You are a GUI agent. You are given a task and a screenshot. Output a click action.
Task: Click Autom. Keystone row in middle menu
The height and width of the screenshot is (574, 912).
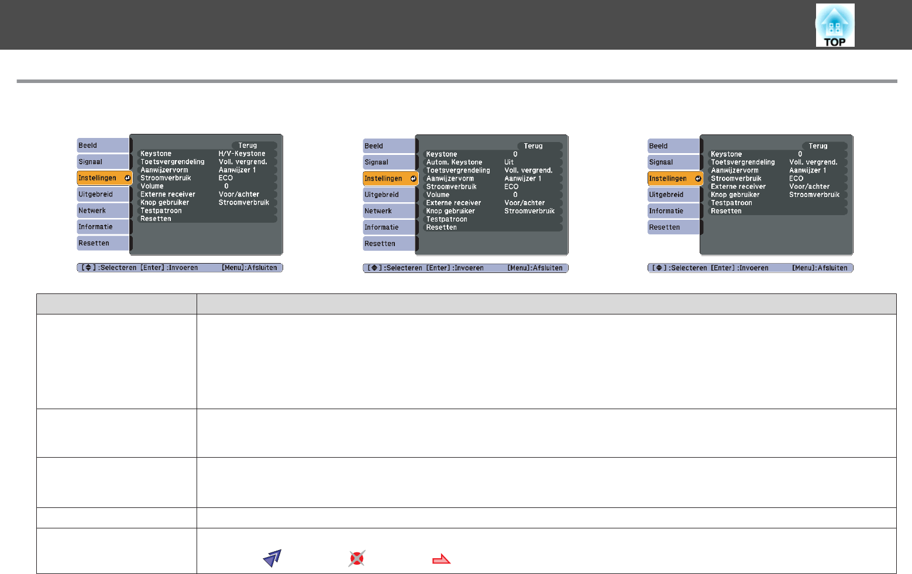click(x=493, y=162)
